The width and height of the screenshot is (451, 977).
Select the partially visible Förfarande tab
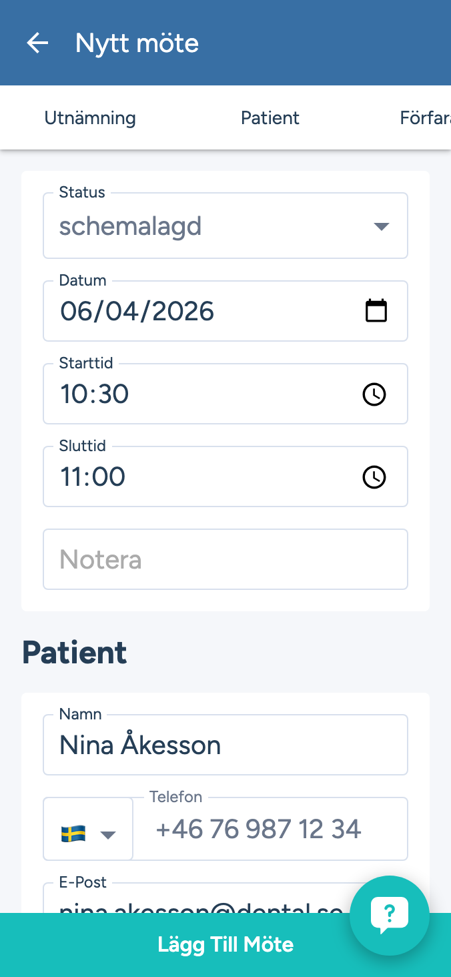point(425,118)
